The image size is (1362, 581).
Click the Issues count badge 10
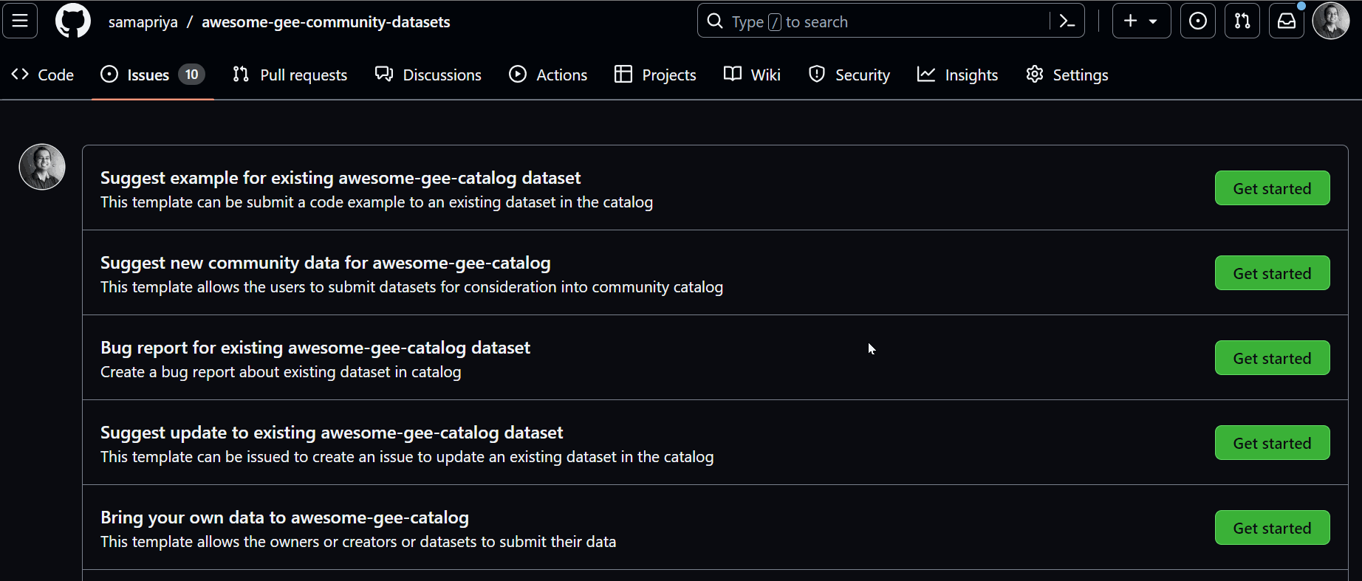[x=191, y=75]
